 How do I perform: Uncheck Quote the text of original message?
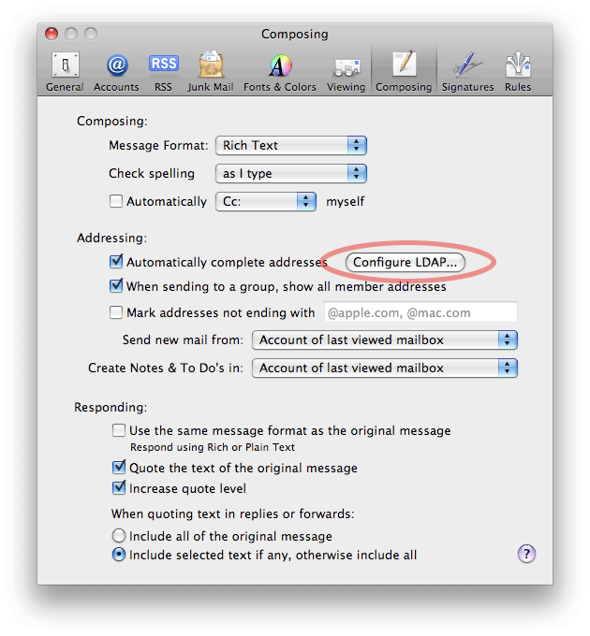pos(119,468)
